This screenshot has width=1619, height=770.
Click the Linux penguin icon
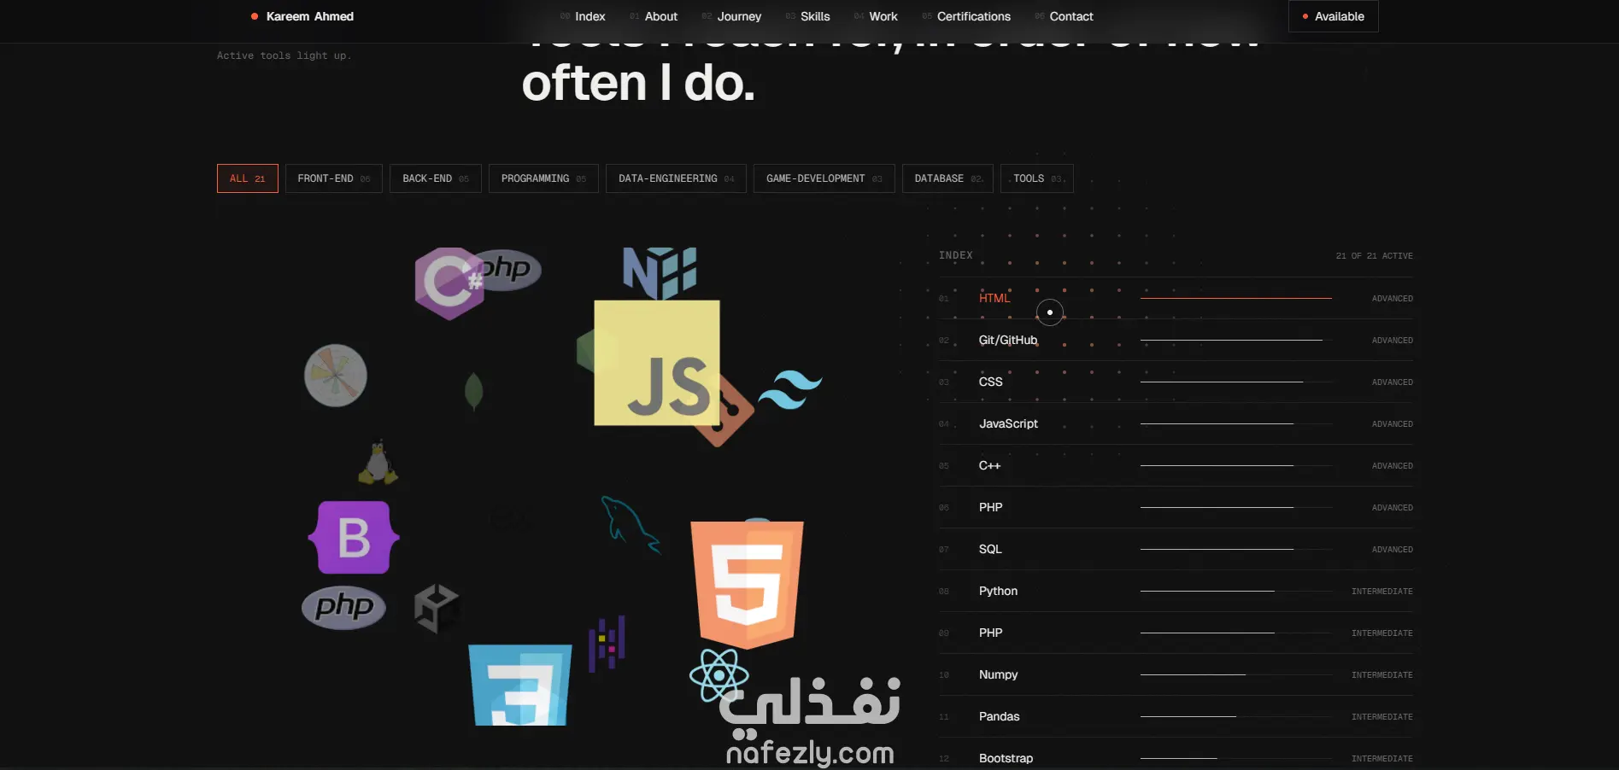(x=378, y=463)
